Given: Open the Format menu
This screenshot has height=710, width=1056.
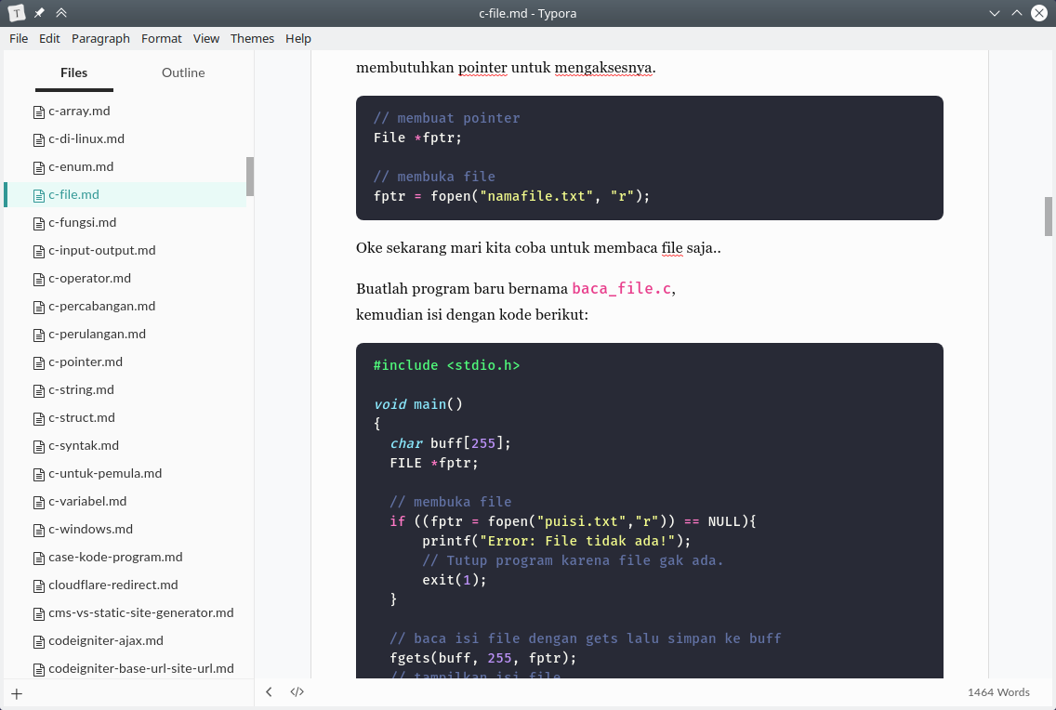Looking at the screenshot, I should [162, 38].
